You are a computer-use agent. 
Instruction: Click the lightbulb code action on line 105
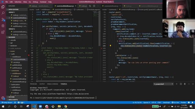(110, 46)
